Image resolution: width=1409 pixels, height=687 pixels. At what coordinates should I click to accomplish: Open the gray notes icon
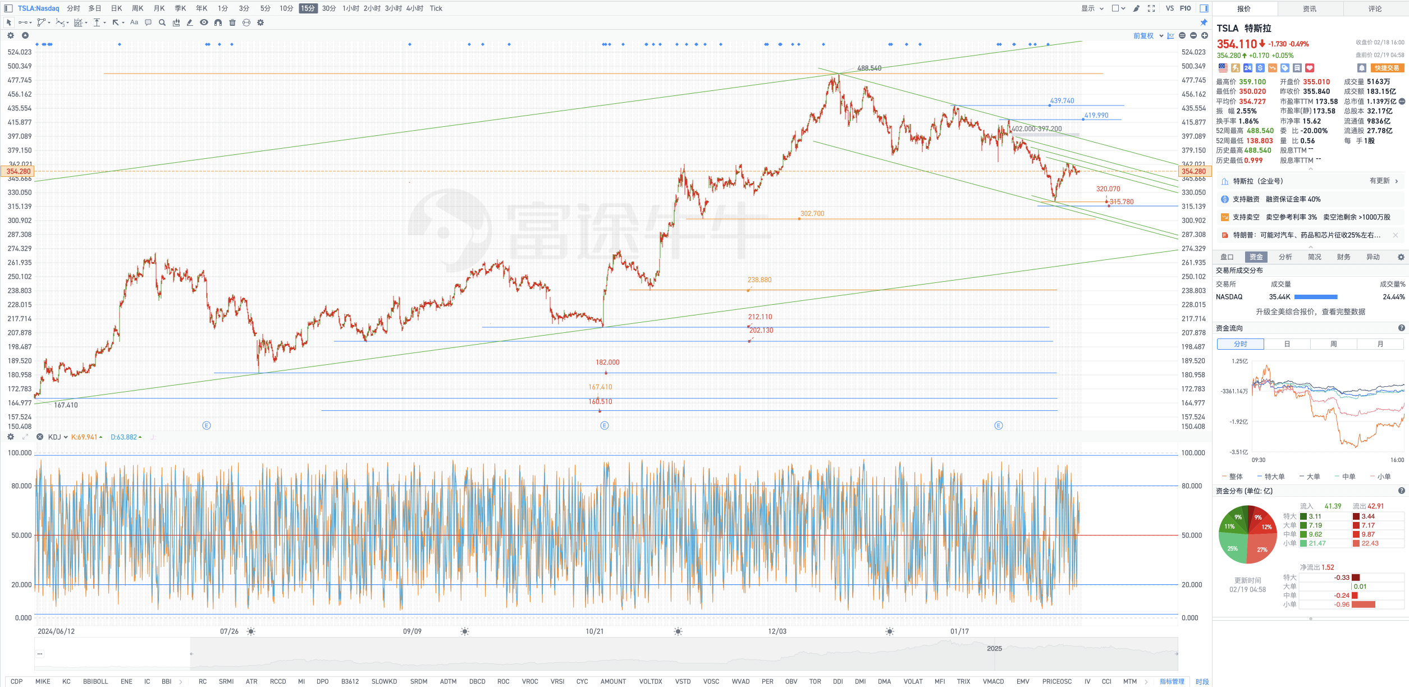[1297, 68]
